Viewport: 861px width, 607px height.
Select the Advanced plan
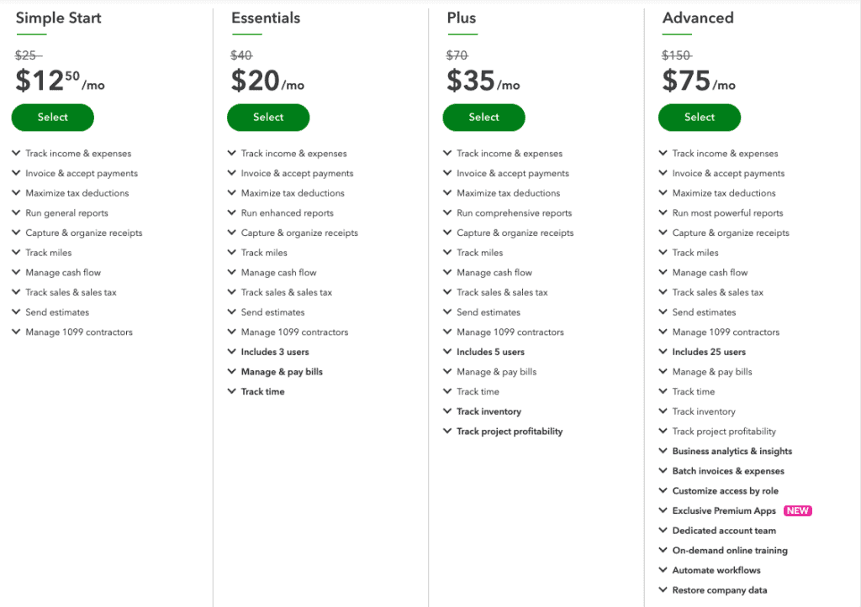tap(699, 118)
